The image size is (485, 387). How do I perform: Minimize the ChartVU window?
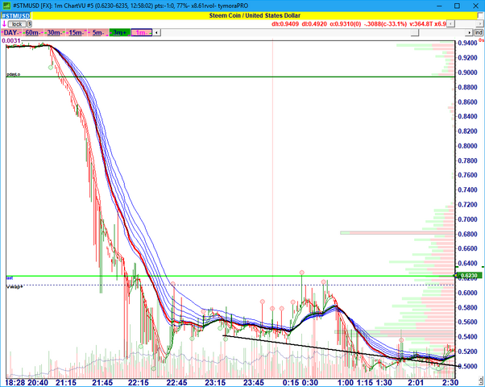pos(439,6)
